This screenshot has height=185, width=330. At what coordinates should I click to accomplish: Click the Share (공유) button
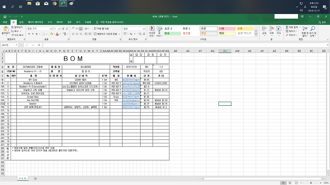coord(322,22)
